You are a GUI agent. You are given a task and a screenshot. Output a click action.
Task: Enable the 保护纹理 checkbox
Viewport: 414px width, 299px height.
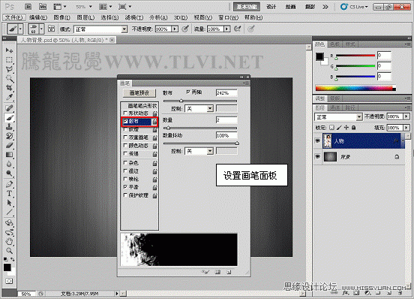tap(125, 195)
